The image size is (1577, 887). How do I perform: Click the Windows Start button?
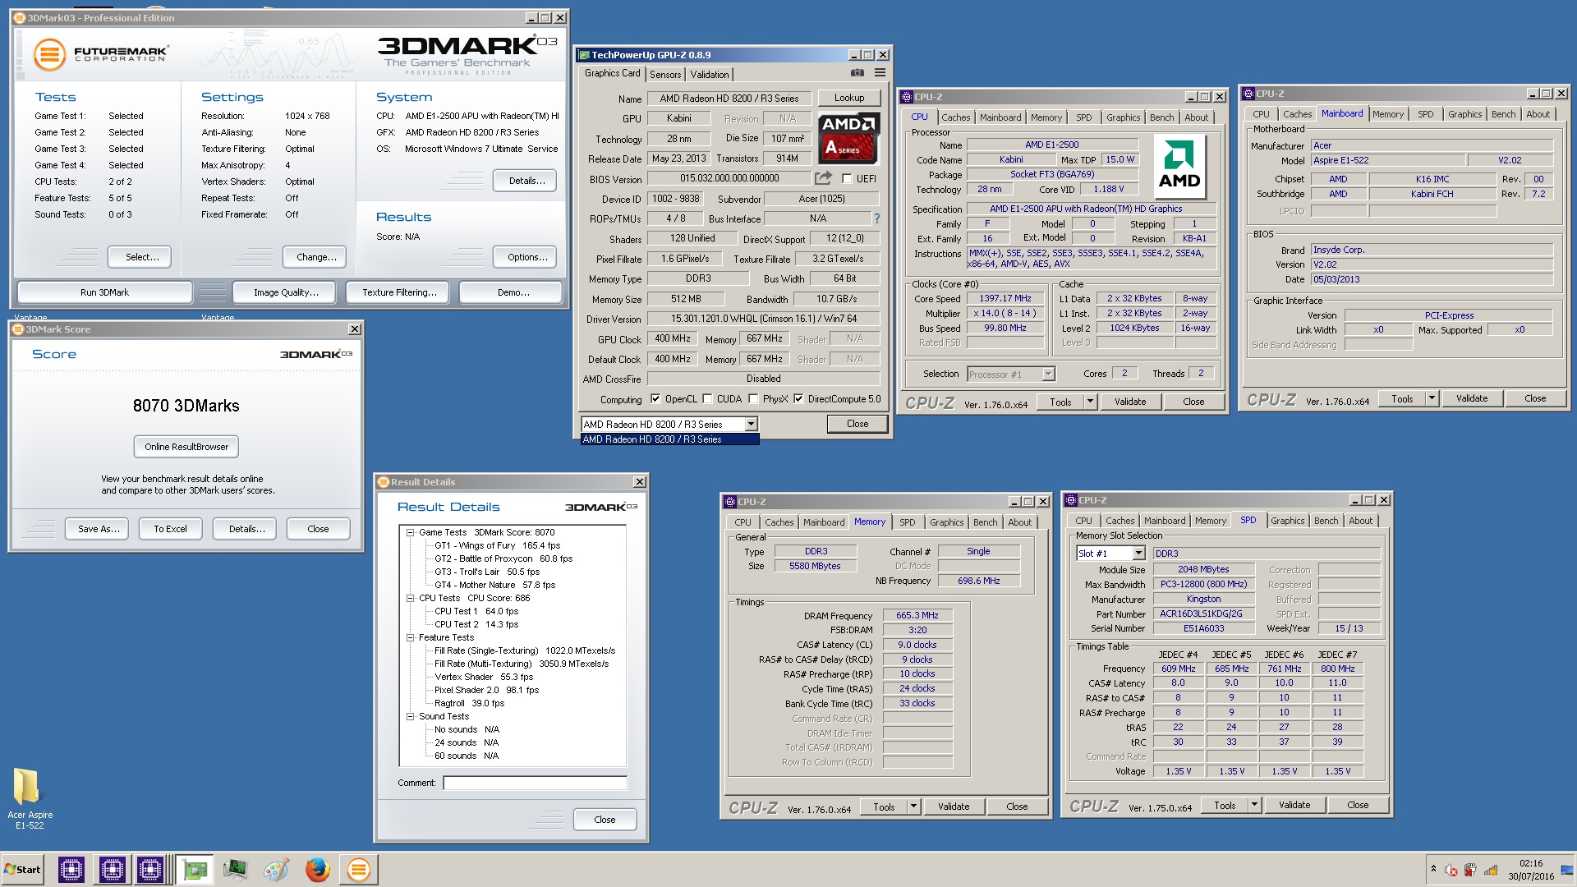23,870
